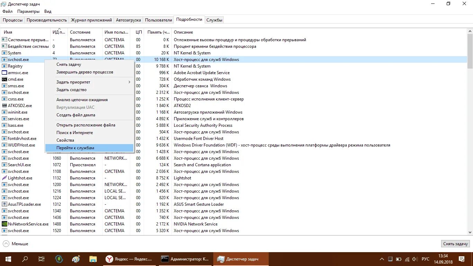Viewport: 473px width, 266px height.
Task: Click the wininit.exe process icon
Action: [5, 112]
